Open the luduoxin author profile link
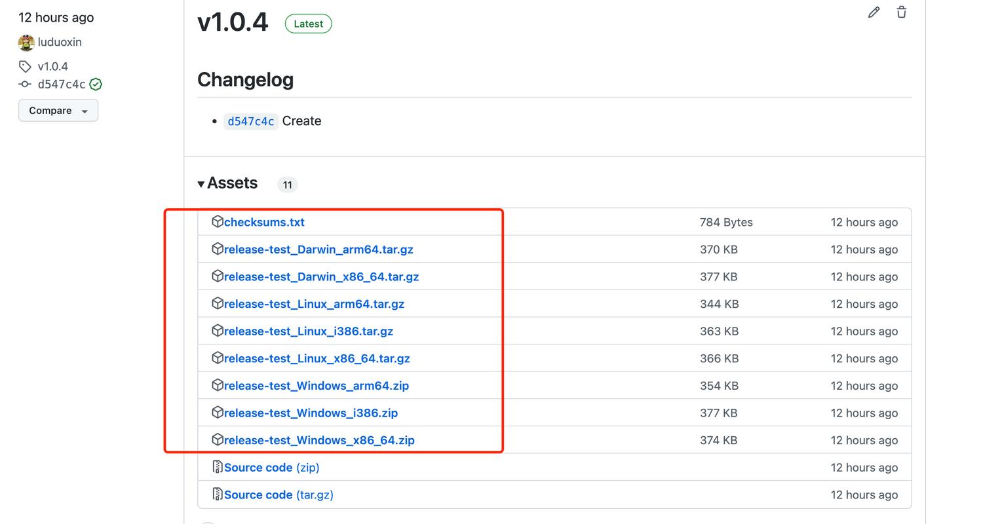This screenshot has height=524, width=981. pyautogui.click(x=60, y=43)
